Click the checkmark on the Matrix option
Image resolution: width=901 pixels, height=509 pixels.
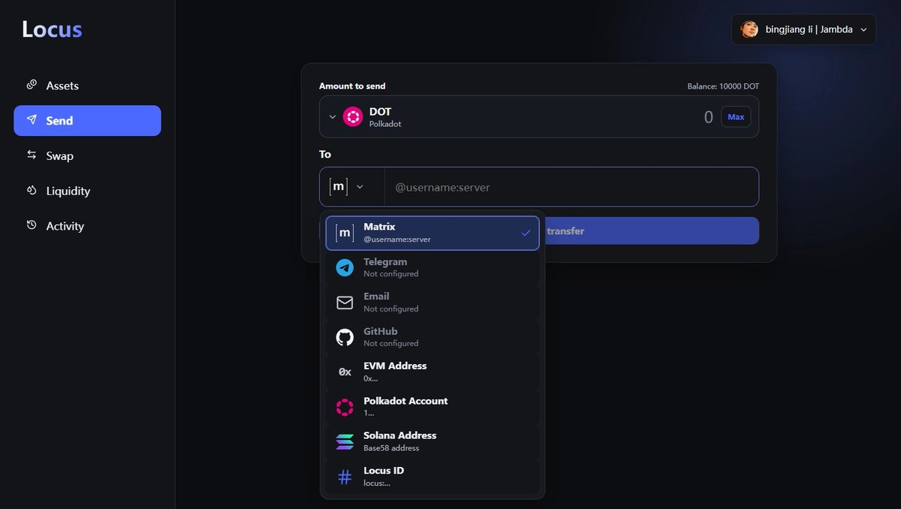526,233
